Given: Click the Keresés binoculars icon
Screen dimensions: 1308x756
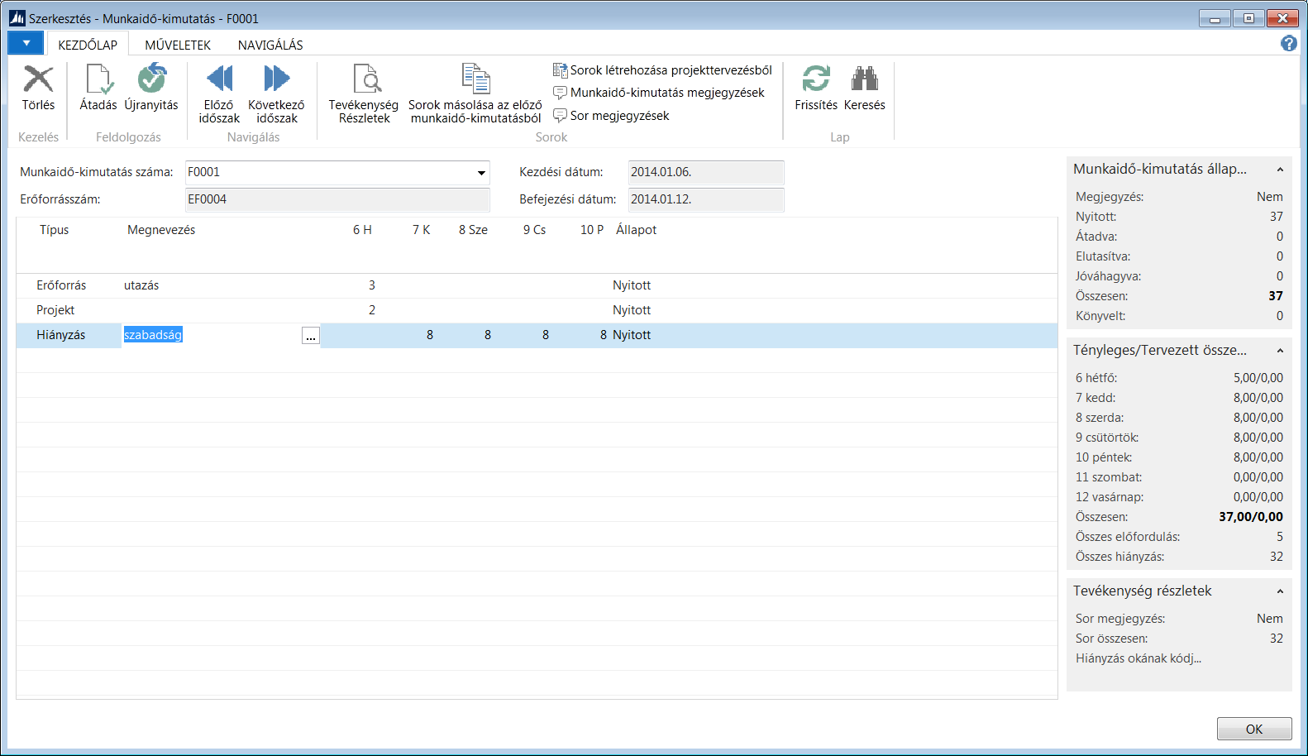Looking at the screenshot, I should [x=864, y=79].
